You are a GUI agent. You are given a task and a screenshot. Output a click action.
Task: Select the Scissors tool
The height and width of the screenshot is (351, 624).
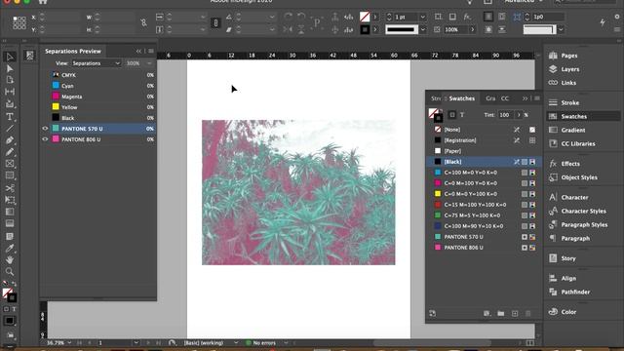[x=10, y=188]
